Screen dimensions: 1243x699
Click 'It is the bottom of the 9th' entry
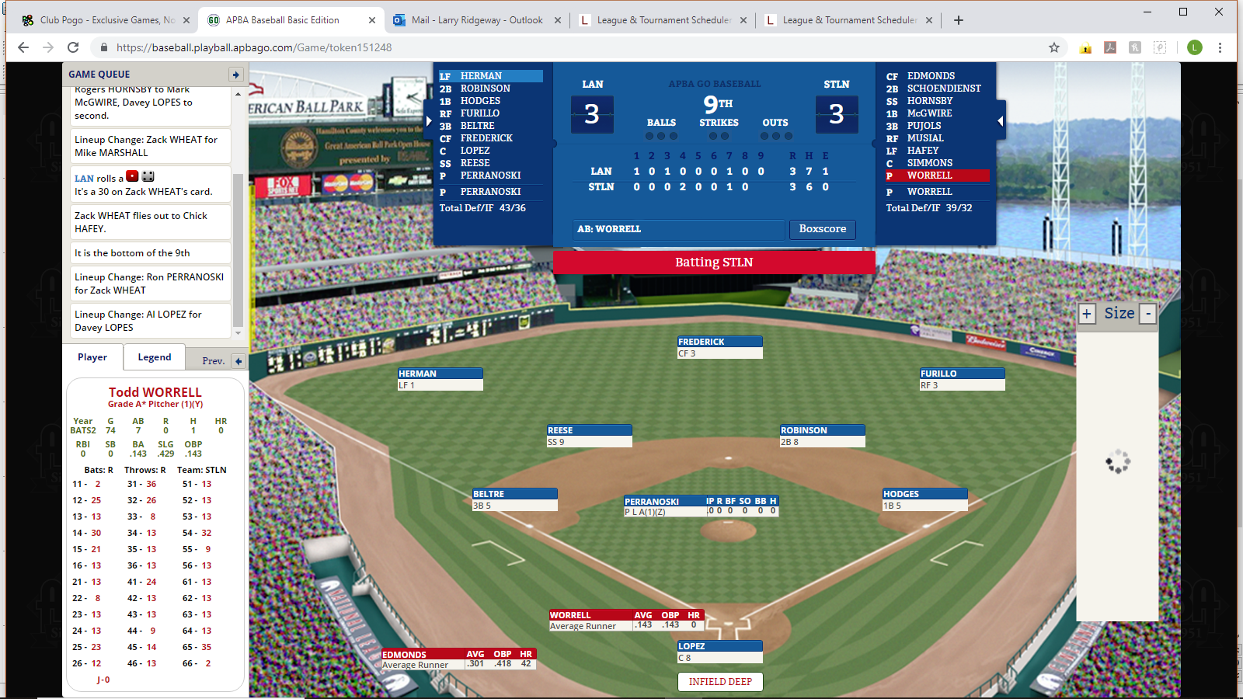[150, 253]
